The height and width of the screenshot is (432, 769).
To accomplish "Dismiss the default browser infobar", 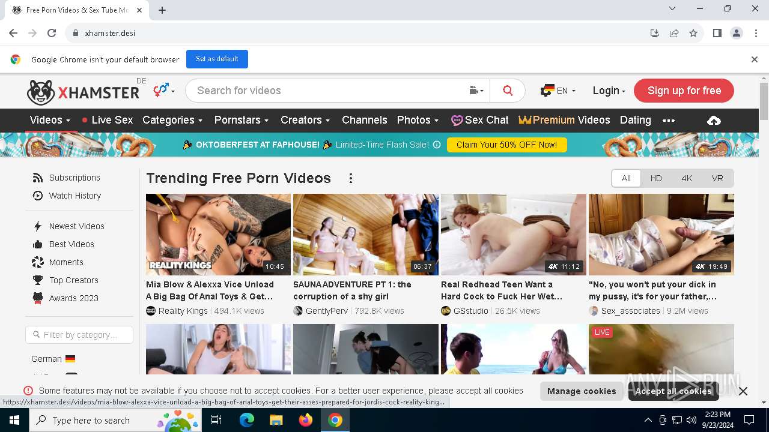I will [755, 59].
